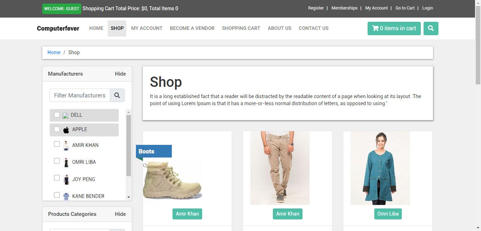Select the JOY PENG manufacturer checkbox

(57, 178)
